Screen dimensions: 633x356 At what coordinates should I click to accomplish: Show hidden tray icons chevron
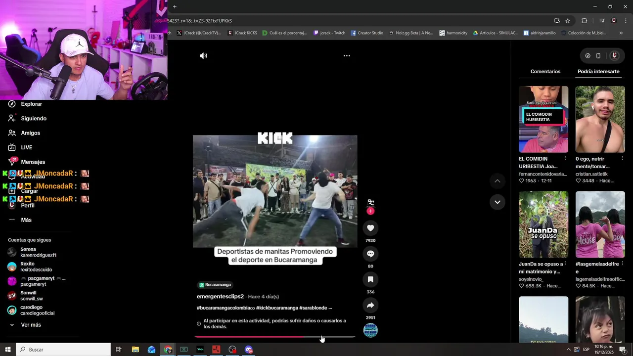tap(568, 350)
